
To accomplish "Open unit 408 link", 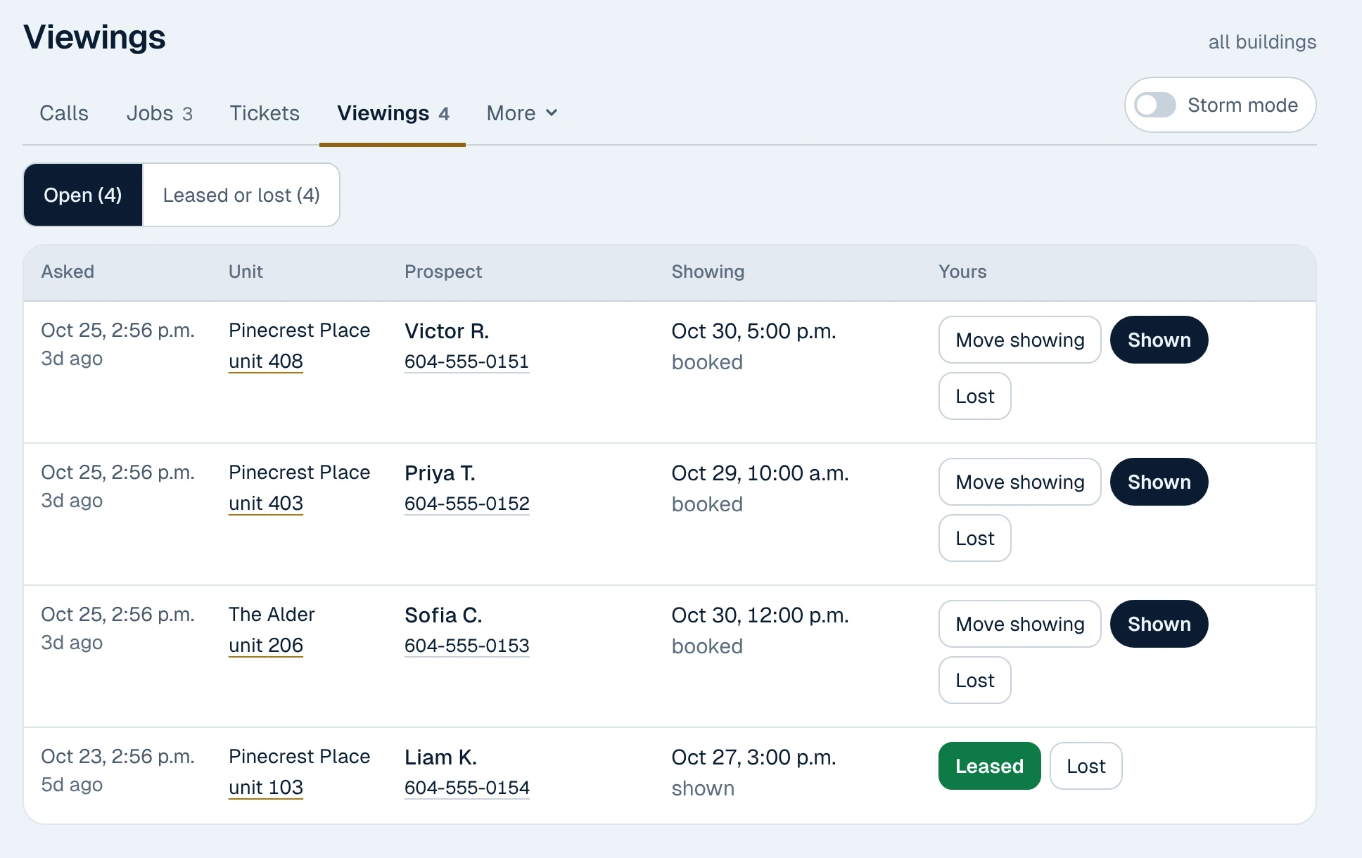I will point(266,361).
